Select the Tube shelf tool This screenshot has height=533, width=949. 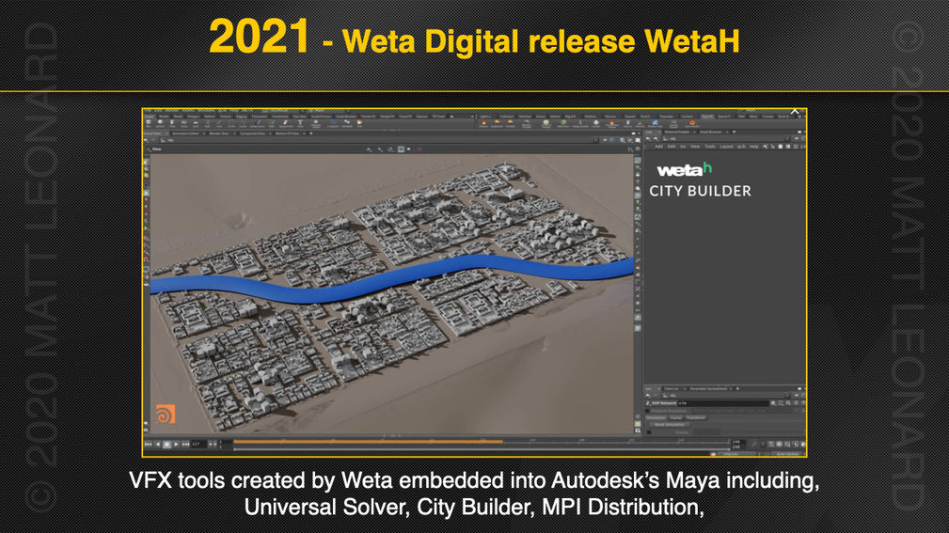point(172,123)
